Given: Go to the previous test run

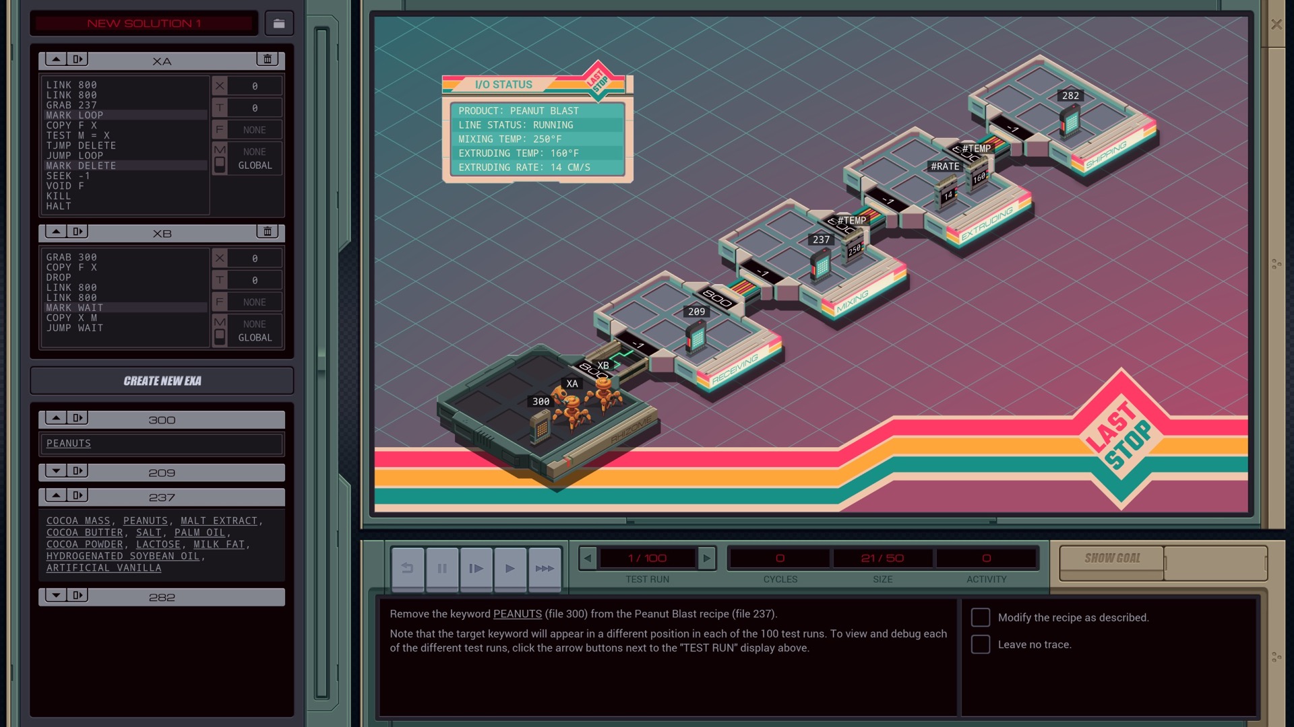Looking at the screenshot, I should 588,558.
